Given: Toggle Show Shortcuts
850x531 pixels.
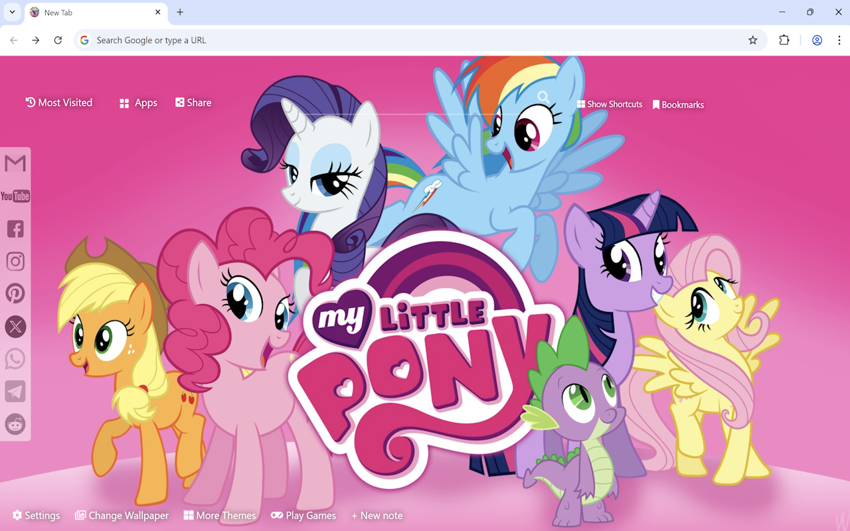Looking at the screenshot, I should [610, 104].
